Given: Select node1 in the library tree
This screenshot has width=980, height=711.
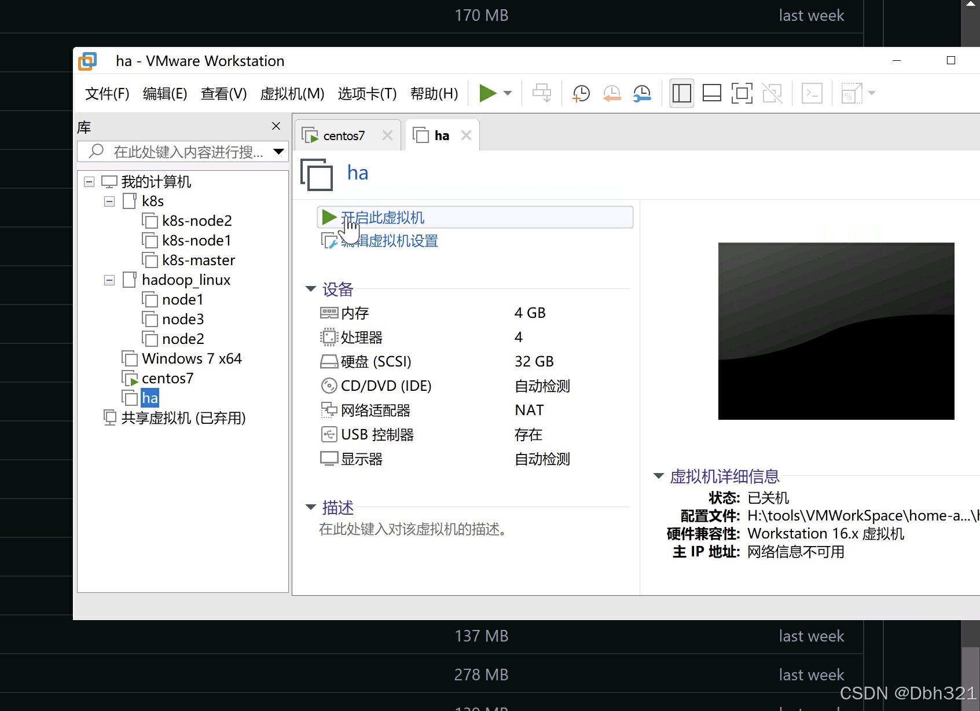Looking at the screenshot, I should tap(183, 299).
